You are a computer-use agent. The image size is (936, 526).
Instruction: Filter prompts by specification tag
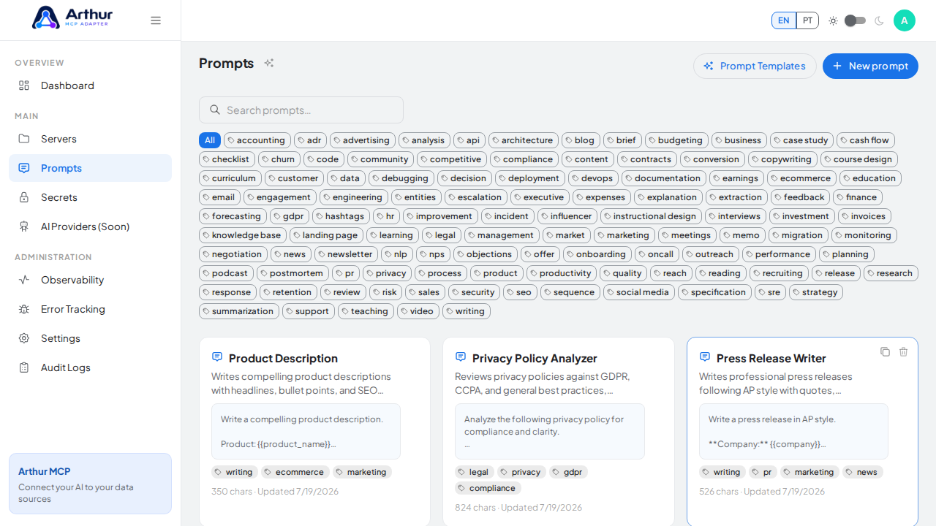[x=714, y=292]
